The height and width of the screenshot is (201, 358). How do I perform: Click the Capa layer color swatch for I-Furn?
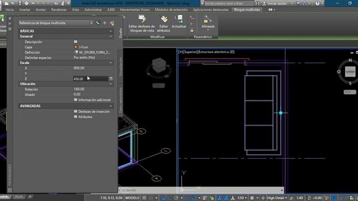pos(76,47)
